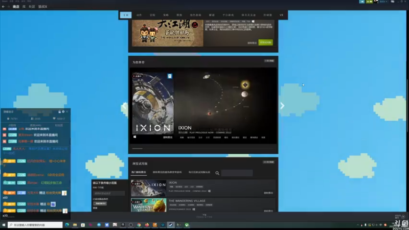Select the 策略 strategy category tab
This screenshot has width=409, height=230.
pyautogui.click(x=166, y=15)
